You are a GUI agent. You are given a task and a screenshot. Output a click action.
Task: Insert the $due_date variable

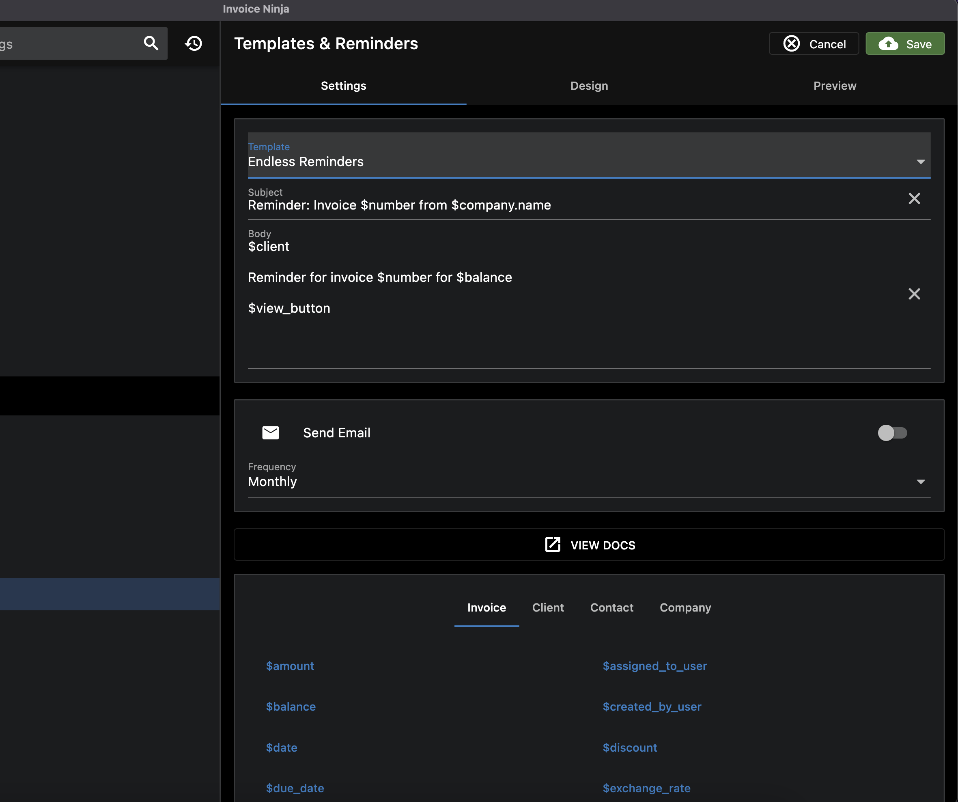coord(295,788)
